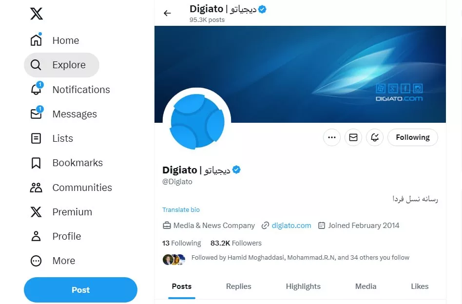Open the digiato.com link

point(291,226)
